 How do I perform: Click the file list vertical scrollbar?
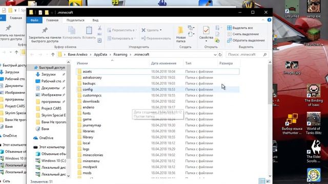pyautogui.click(x=270, y=84)
